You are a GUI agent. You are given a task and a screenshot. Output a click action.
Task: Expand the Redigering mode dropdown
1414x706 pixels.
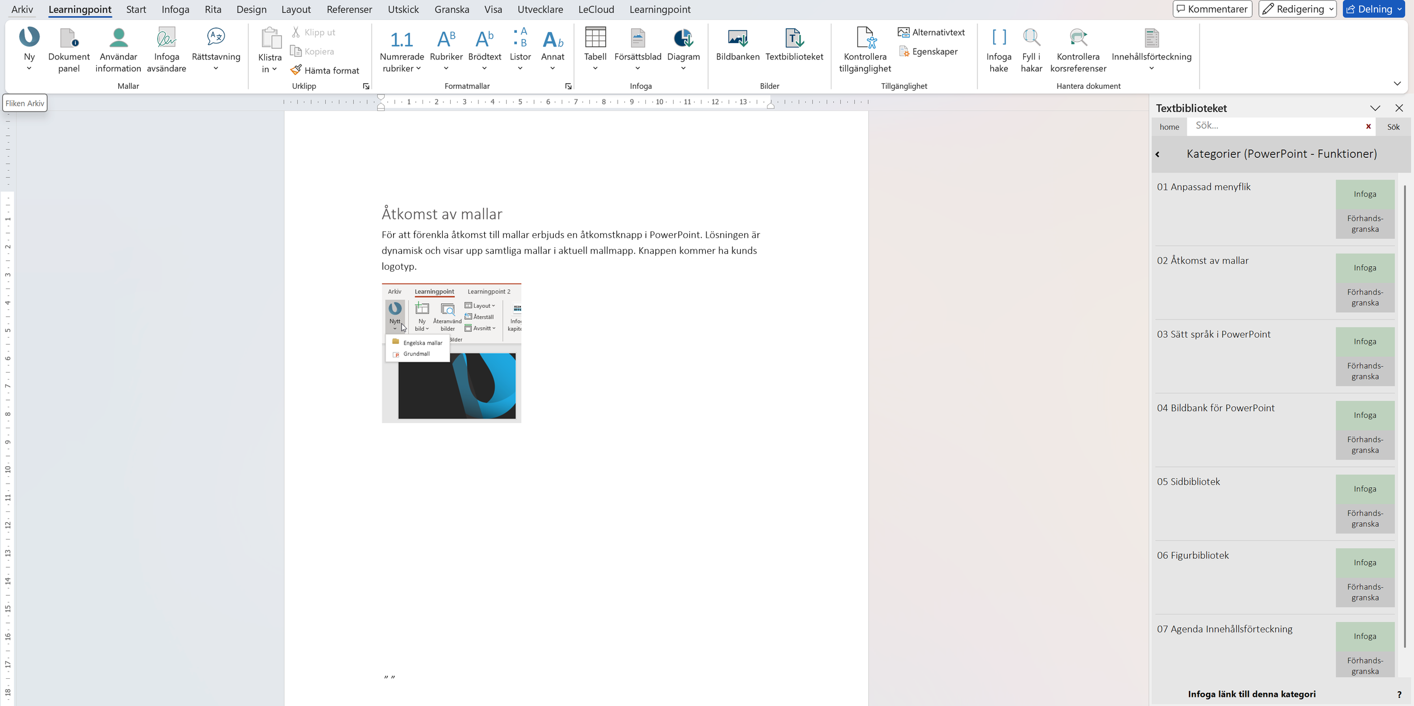coord(1332,9)
